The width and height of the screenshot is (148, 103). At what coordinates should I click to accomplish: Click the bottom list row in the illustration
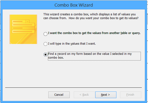pos(23,31)
